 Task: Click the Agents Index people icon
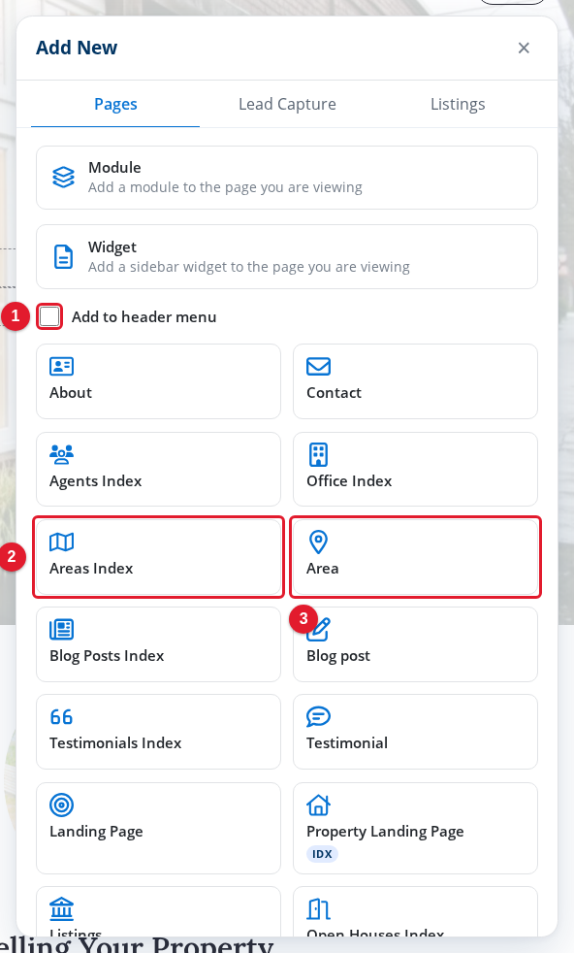[x=61, y=454]
